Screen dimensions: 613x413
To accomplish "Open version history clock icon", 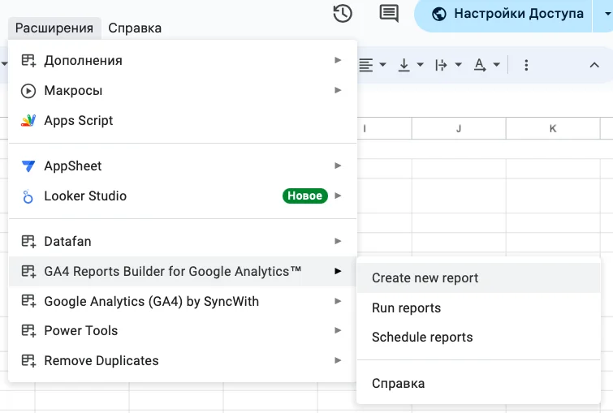I will 343,14.
